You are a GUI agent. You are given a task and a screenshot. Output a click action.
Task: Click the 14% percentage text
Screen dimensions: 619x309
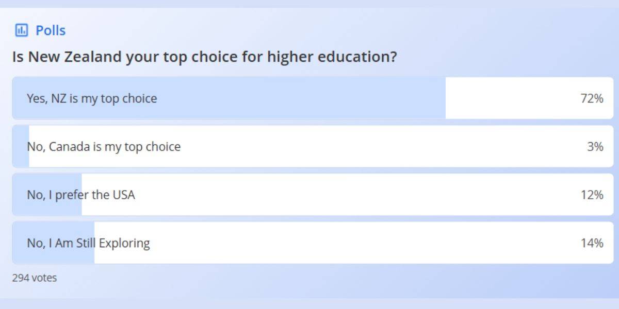pos(593,243)
